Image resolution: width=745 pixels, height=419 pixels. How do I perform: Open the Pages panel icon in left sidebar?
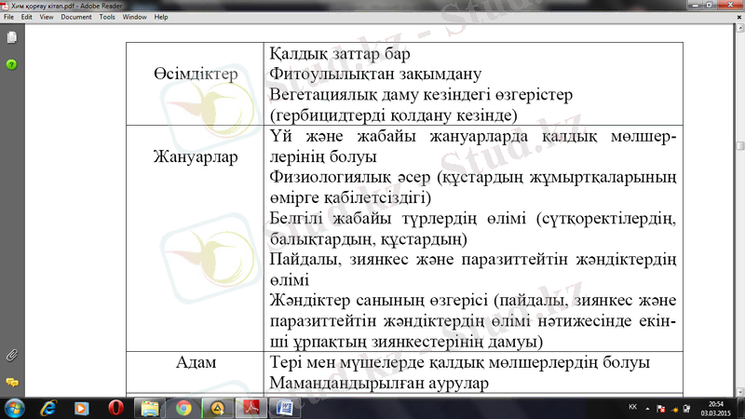click(12, 37)
